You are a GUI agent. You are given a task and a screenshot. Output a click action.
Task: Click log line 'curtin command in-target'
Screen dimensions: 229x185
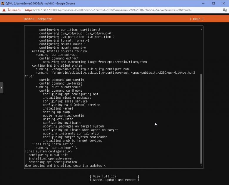click(61, 83)
